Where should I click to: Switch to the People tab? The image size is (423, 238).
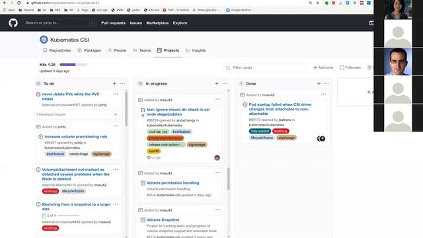pyautogui.click(x=117, y=50)
